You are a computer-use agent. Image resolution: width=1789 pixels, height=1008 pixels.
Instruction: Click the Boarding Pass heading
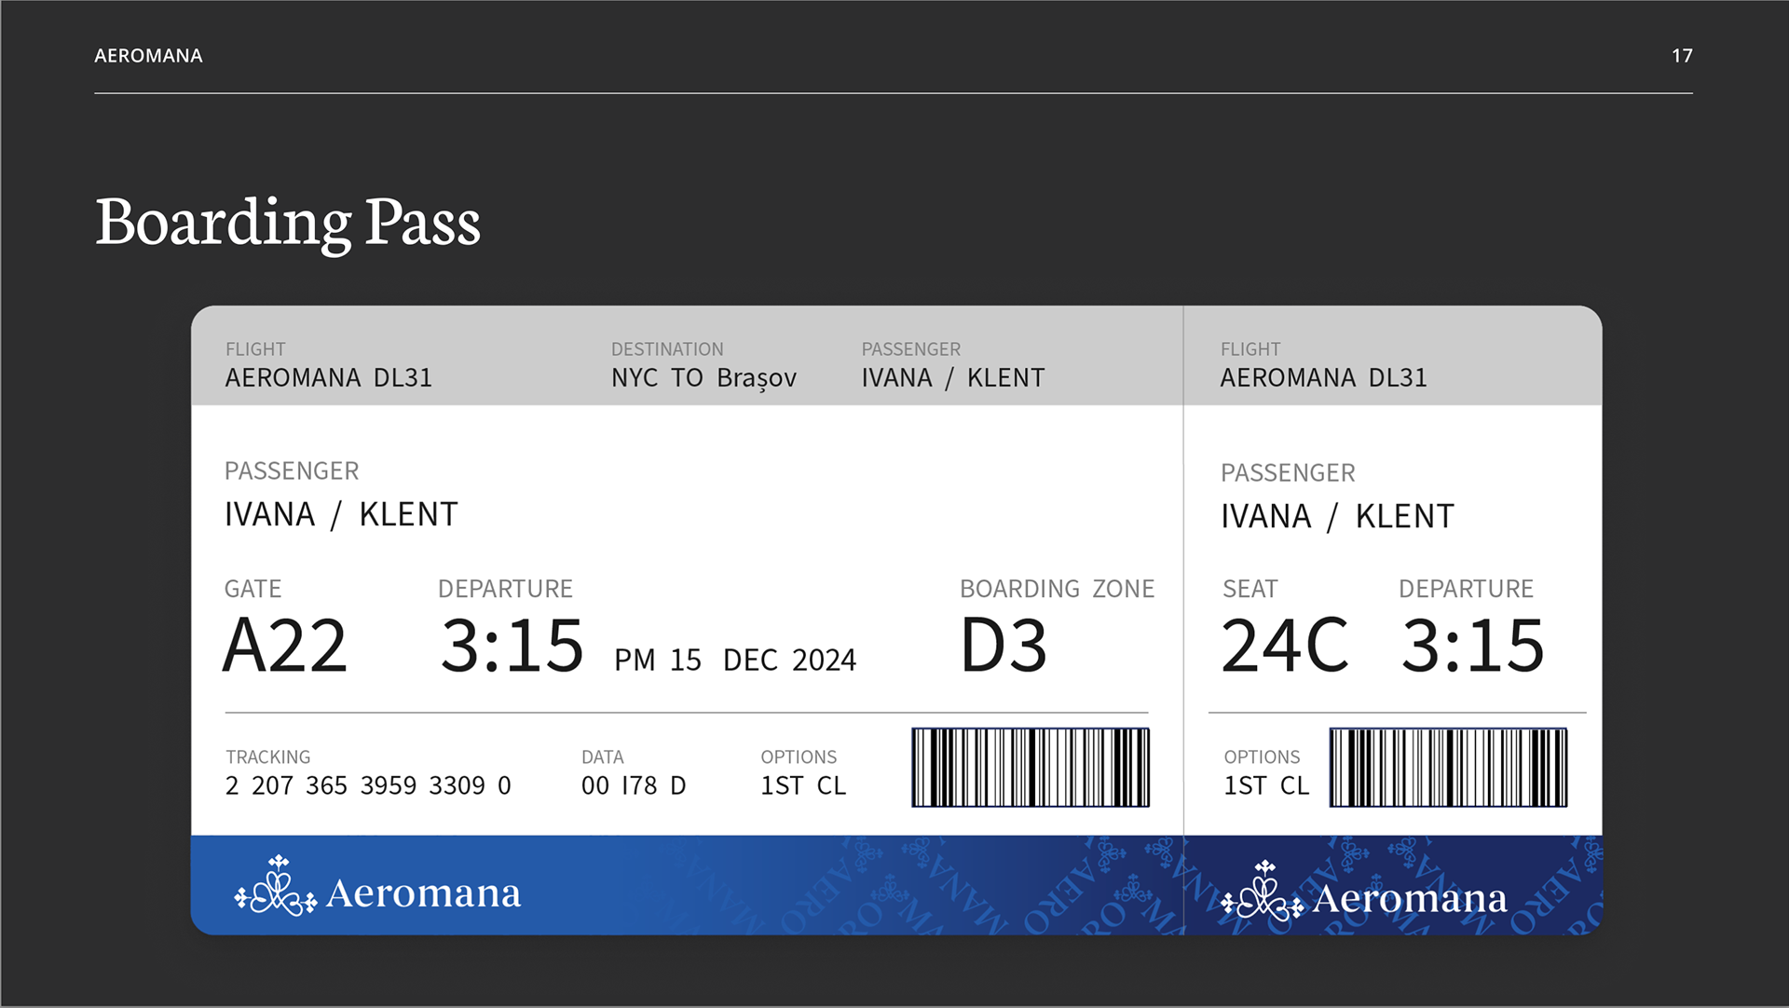[288, 223]
